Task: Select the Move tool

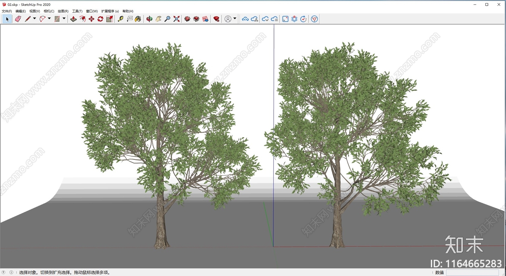Action: point(91,19)
